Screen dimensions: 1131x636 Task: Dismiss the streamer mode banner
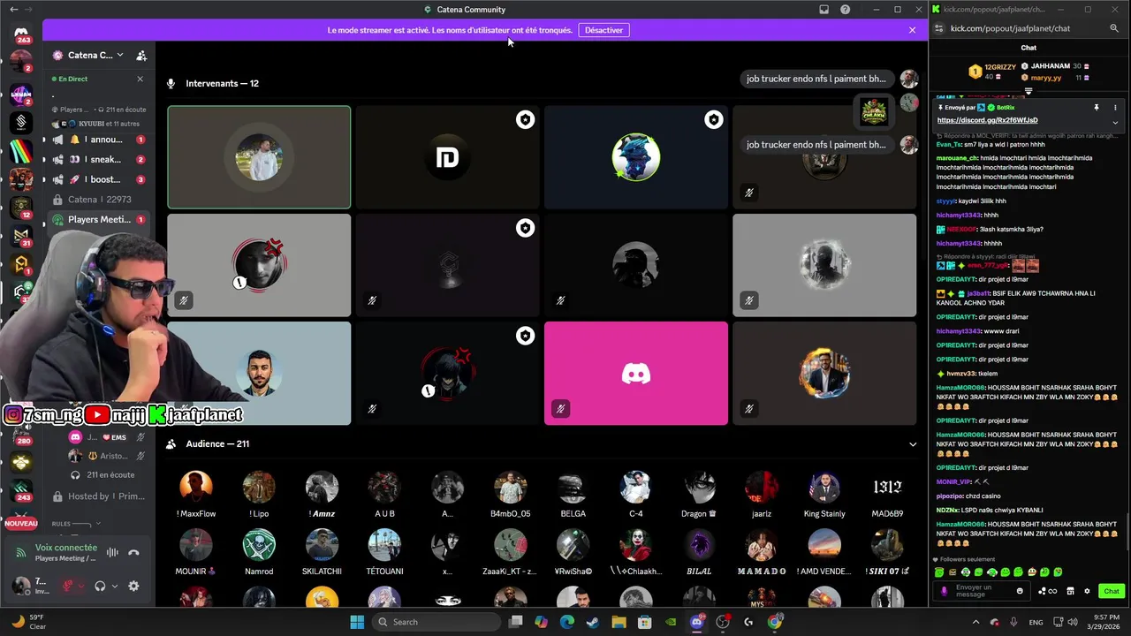click(912, 30)
